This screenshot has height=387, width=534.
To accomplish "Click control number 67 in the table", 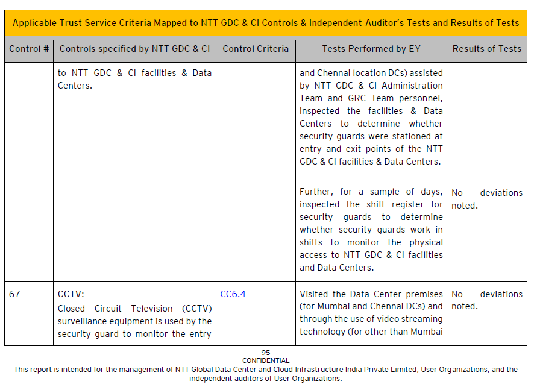I will coord(14,294).
